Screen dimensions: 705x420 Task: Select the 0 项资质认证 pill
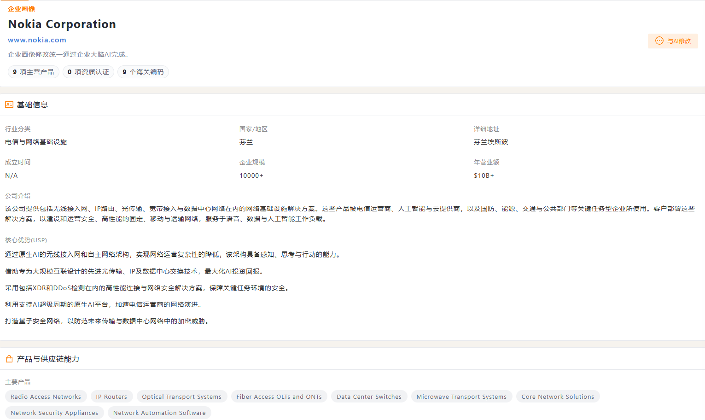point(88,72)
